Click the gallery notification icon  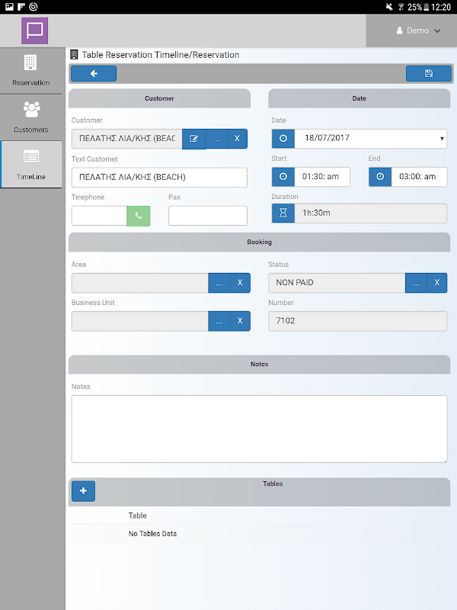9,7
